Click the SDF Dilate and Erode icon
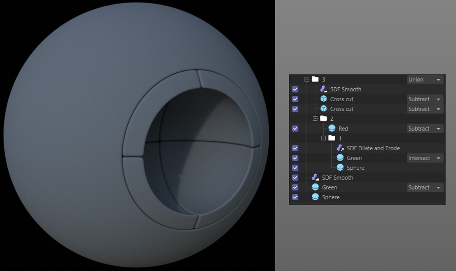This screenshot has width=456, height=271. coord(340,148)
